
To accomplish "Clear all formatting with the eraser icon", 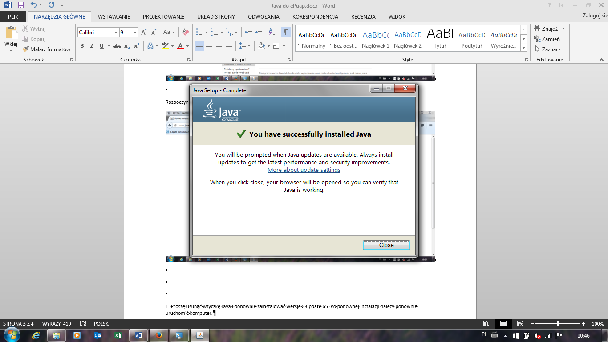I will pyautogui.click(x=186, y=33).
